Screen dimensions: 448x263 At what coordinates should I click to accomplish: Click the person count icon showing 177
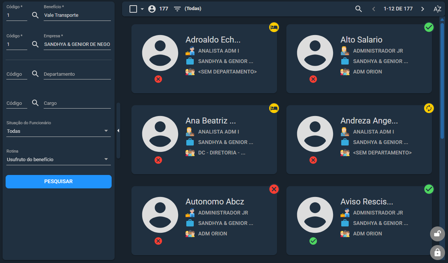point(152,9)
